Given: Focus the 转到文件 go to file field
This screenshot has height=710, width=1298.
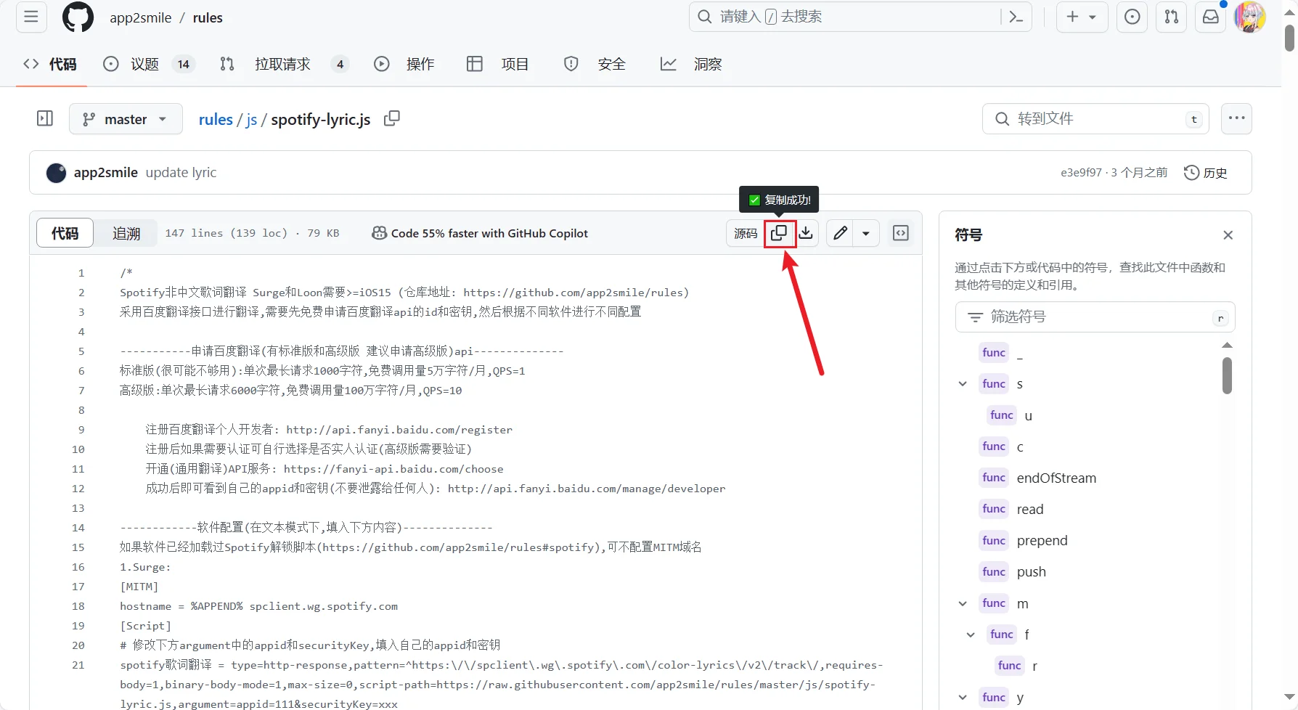Looking at the screenshot, I should (1095, 118).
